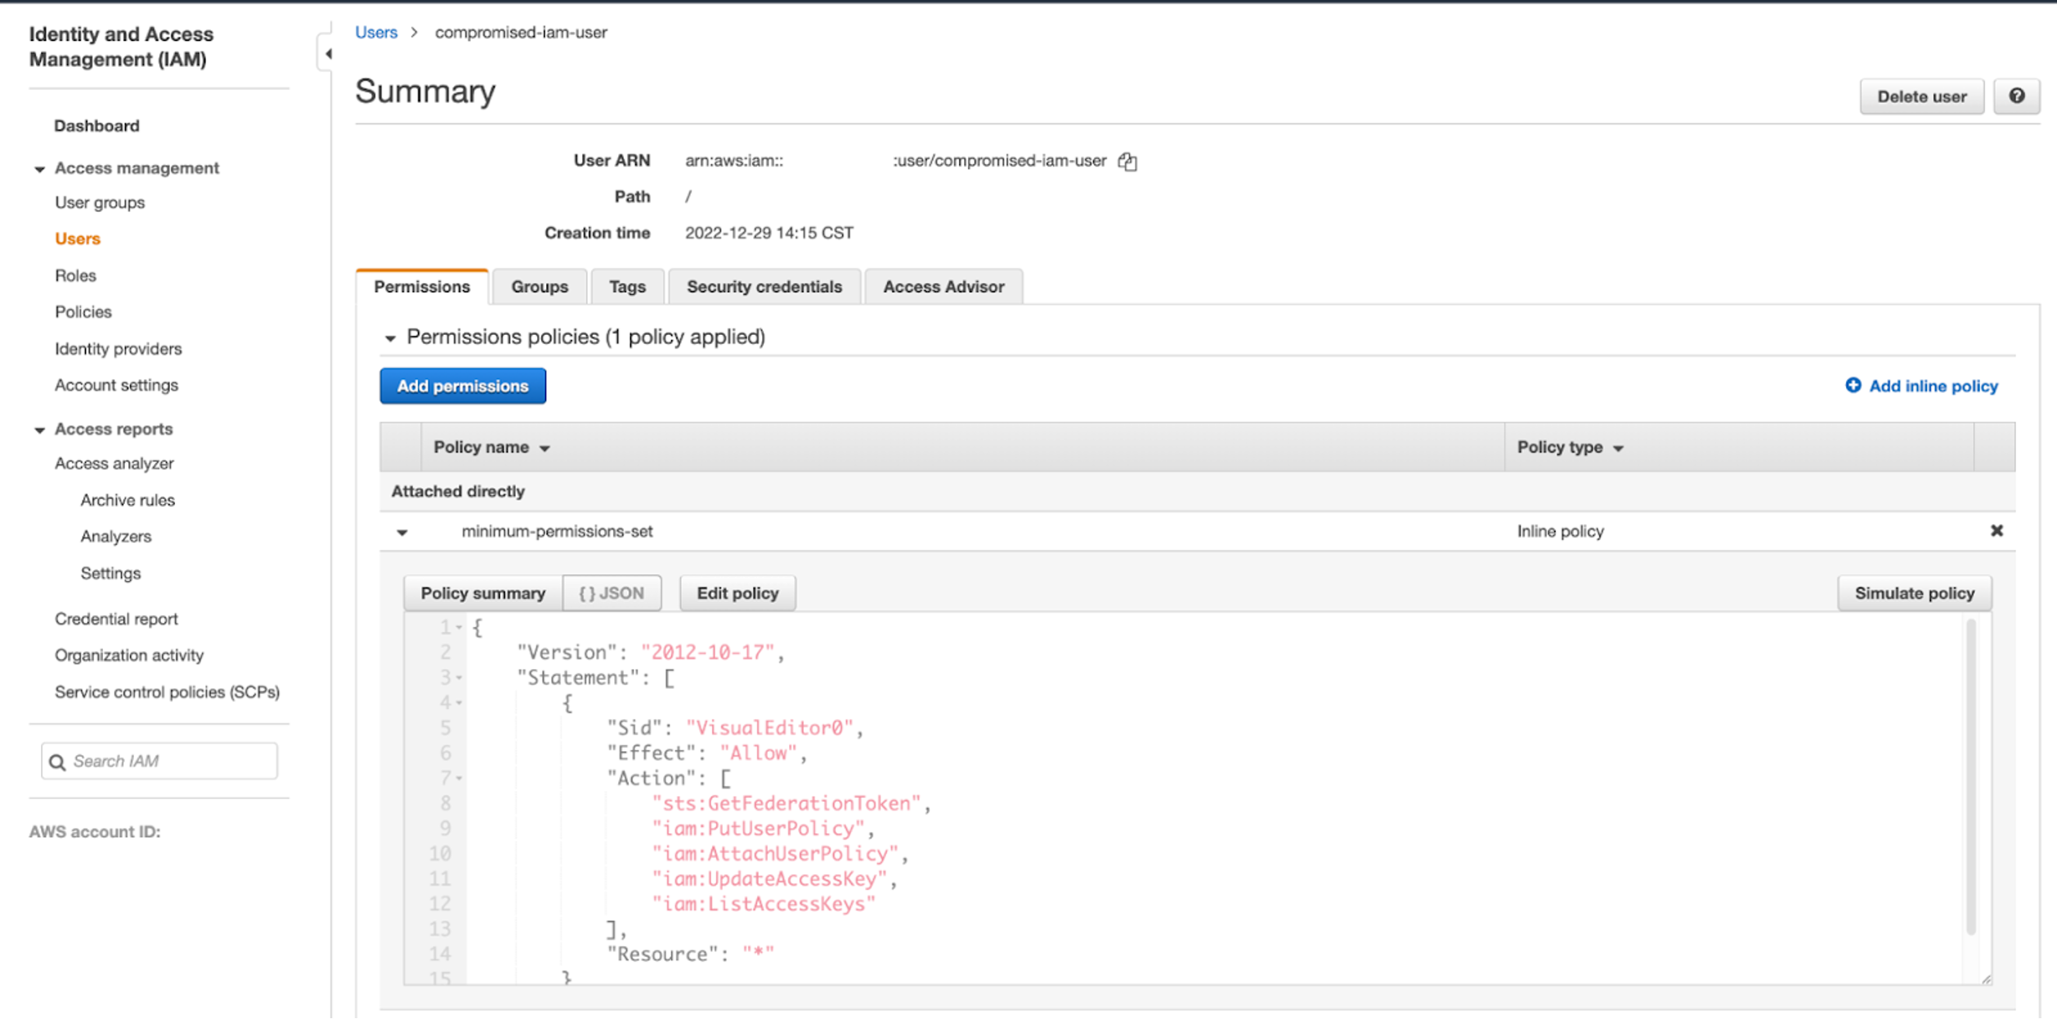Fold the Statement array at line 3
This screenshot has height=1019, width=2057.
pos(459,677)
